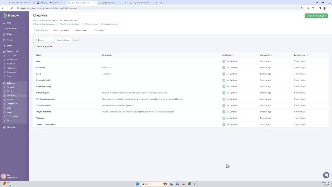Screen dimensions: 332x187
Task: Open File Explorer from taskbar
Action: click(x=183, y=184)
